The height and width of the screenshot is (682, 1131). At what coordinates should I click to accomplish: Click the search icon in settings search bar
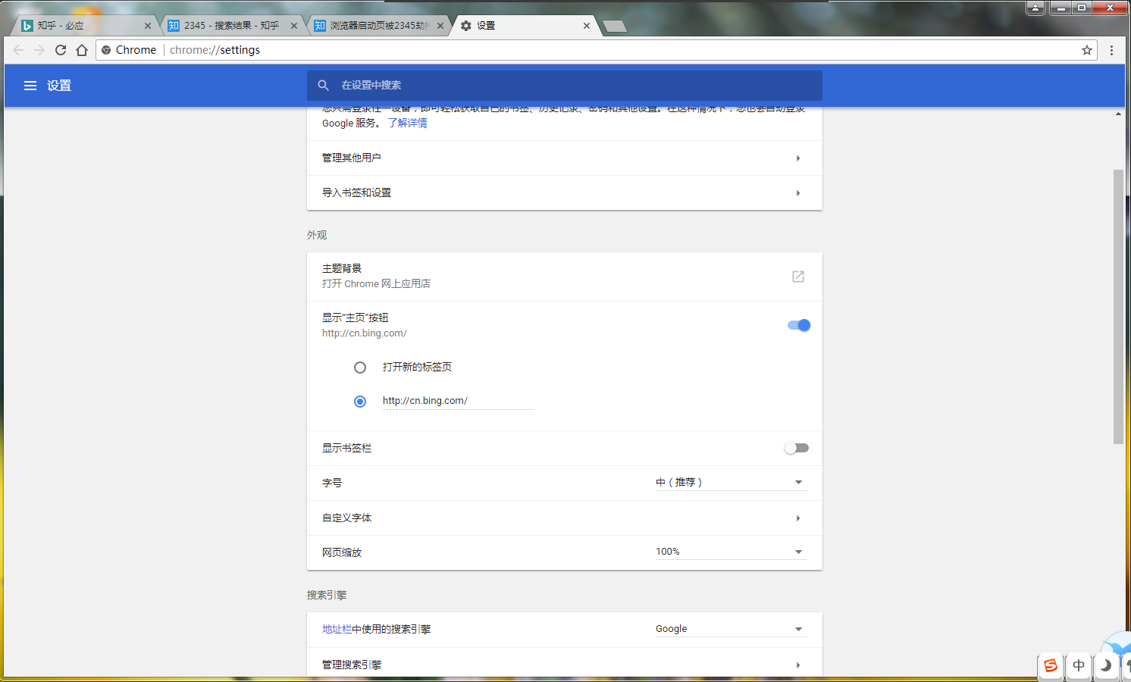(x=324, y=85)
